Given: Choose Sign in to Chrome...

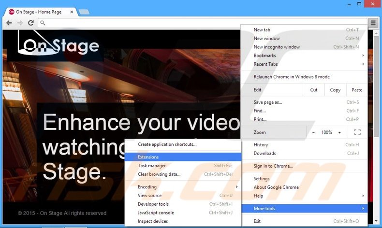Looking at the screenshot, I should pos(304,166).
